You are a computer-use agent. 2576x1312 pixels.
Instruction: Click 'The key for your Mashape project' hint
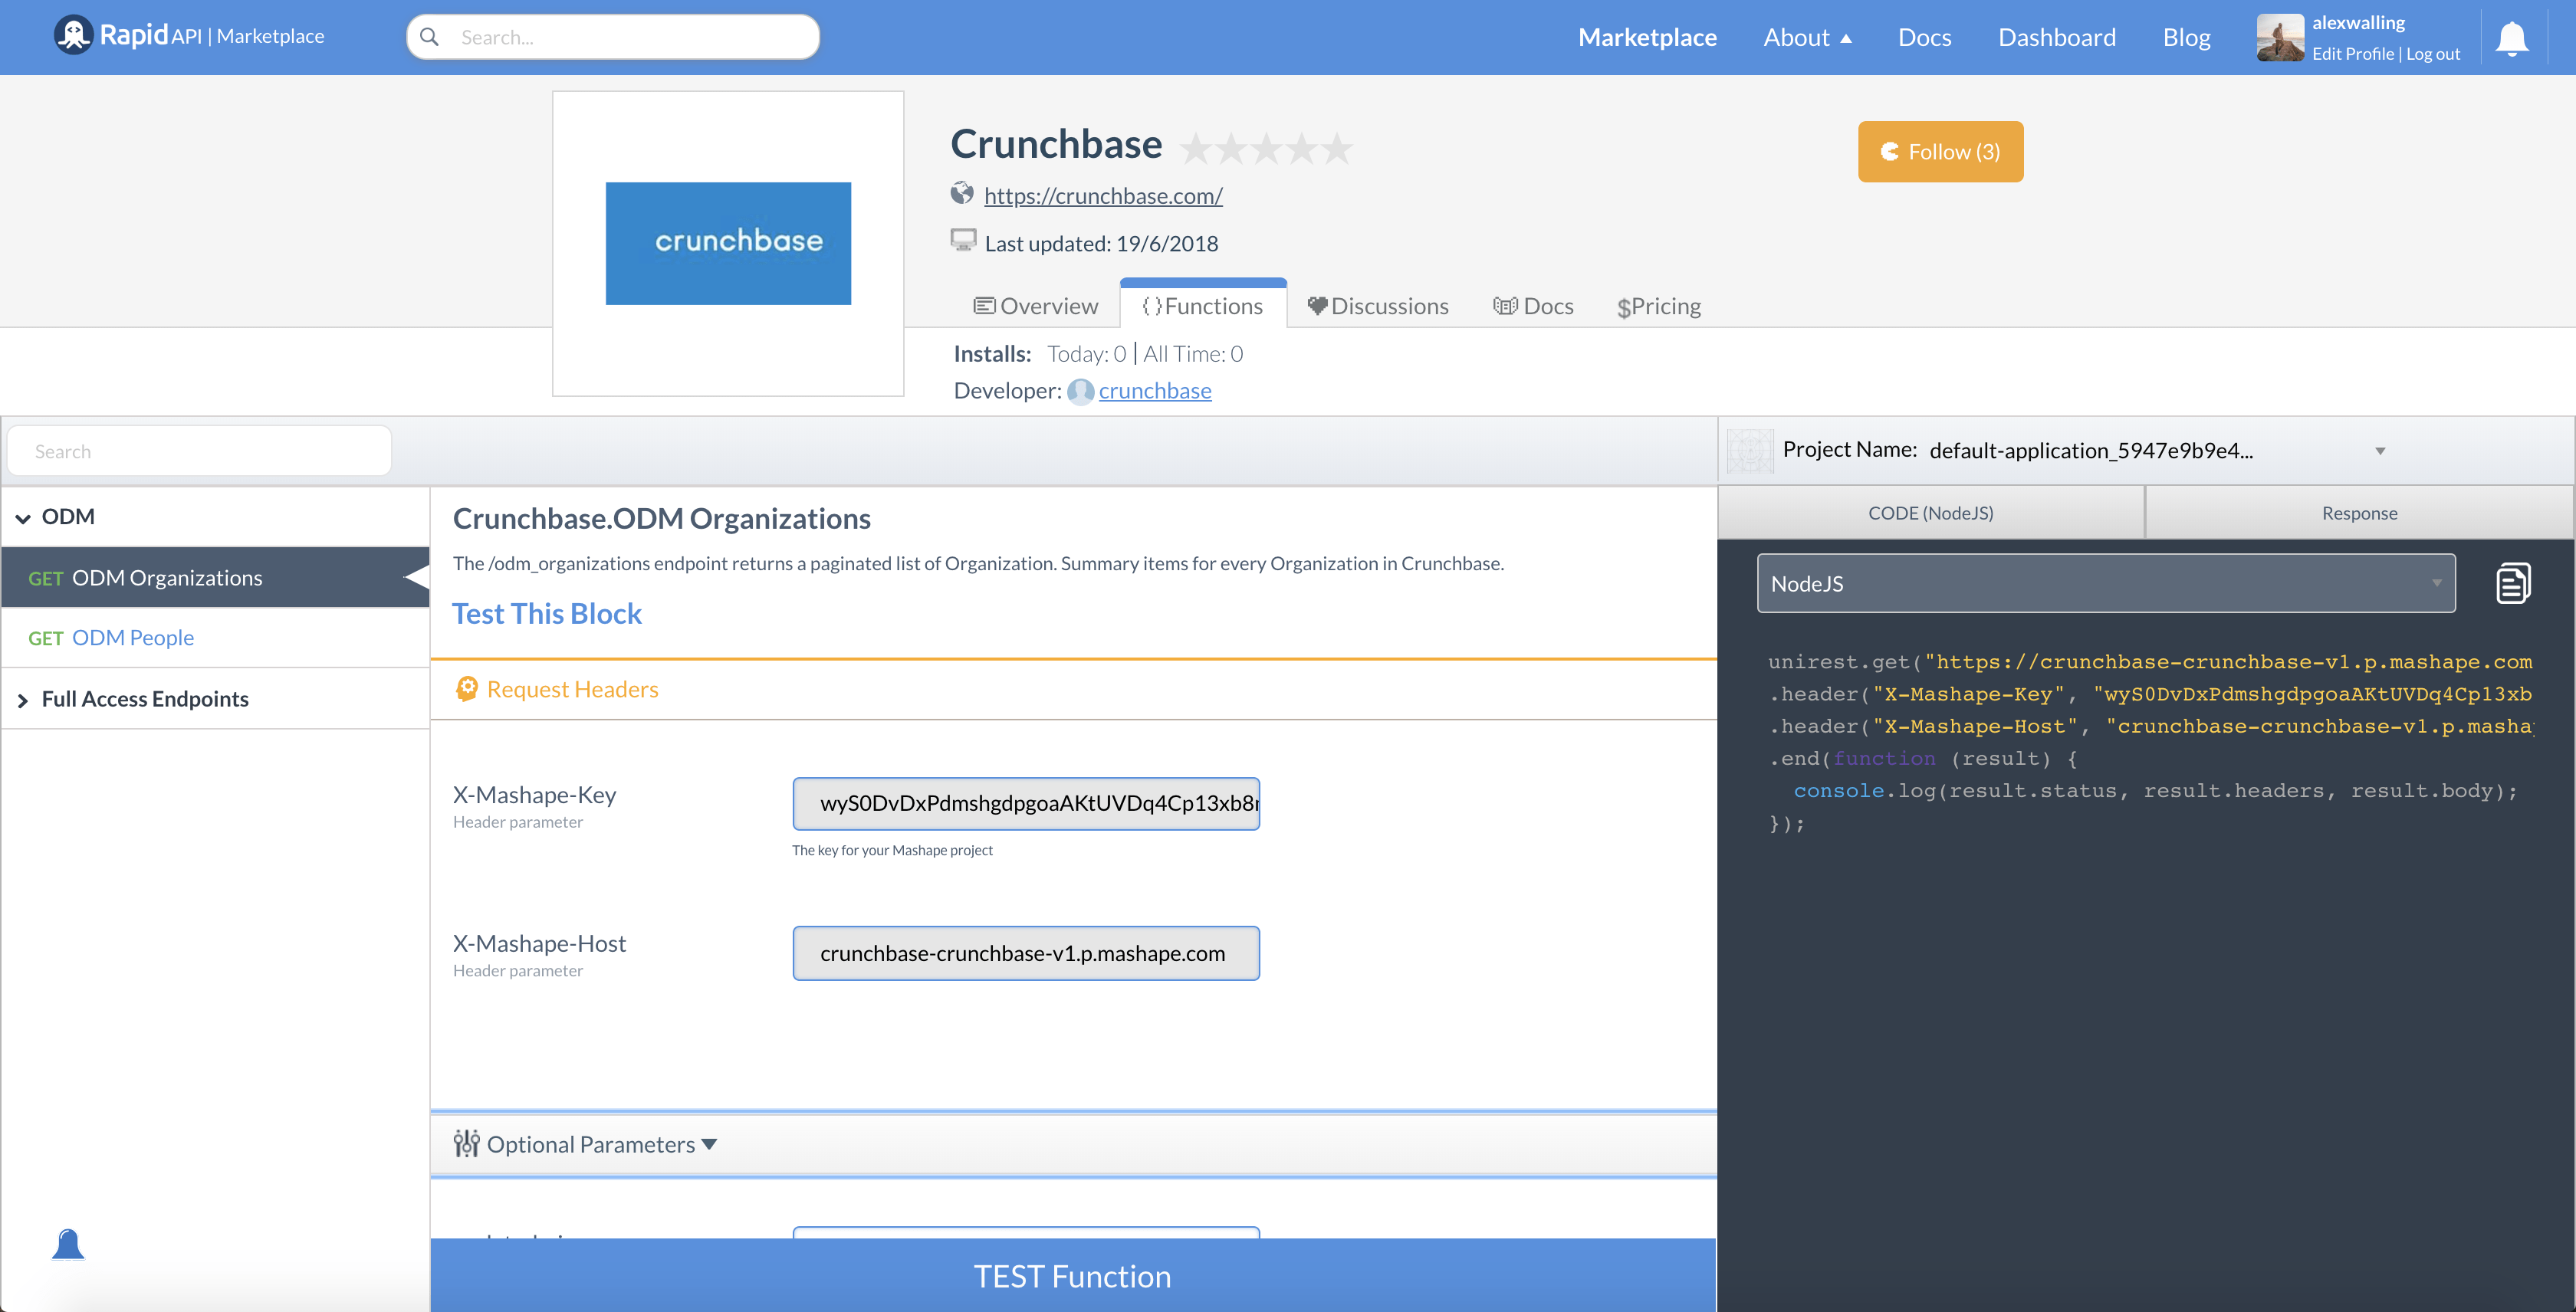pos(892,851)
